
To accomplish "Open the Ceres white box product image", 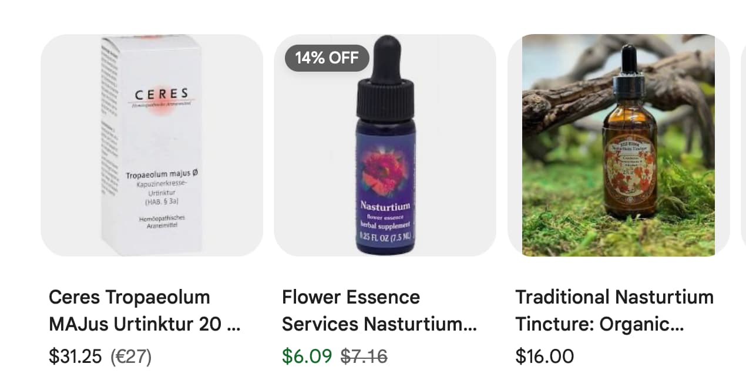I will click(152, 145).
